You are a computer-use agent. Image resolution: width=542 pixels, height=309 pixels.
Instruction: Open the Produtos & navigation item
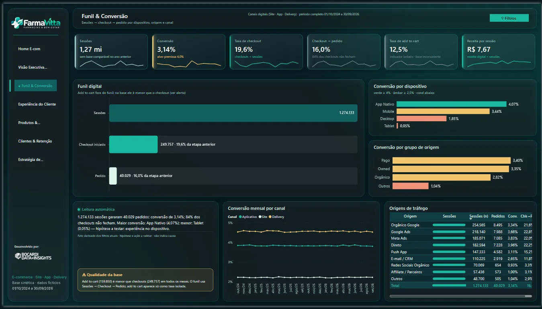tap(29, 123)
